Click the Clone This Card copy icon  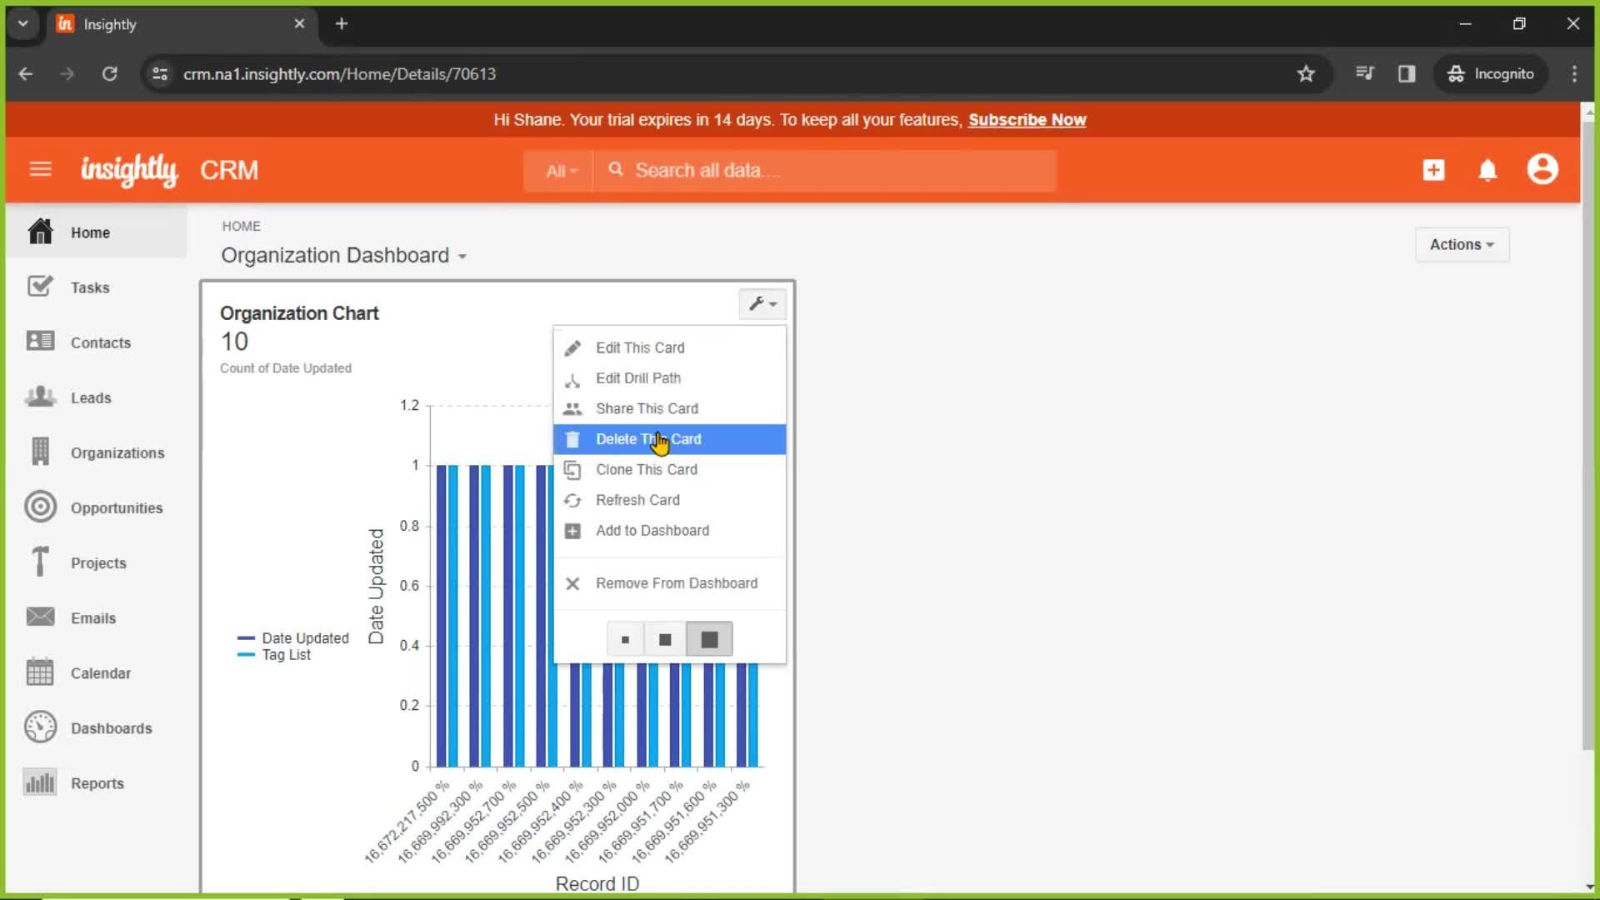pyautogui.click(x=572, y=470)
